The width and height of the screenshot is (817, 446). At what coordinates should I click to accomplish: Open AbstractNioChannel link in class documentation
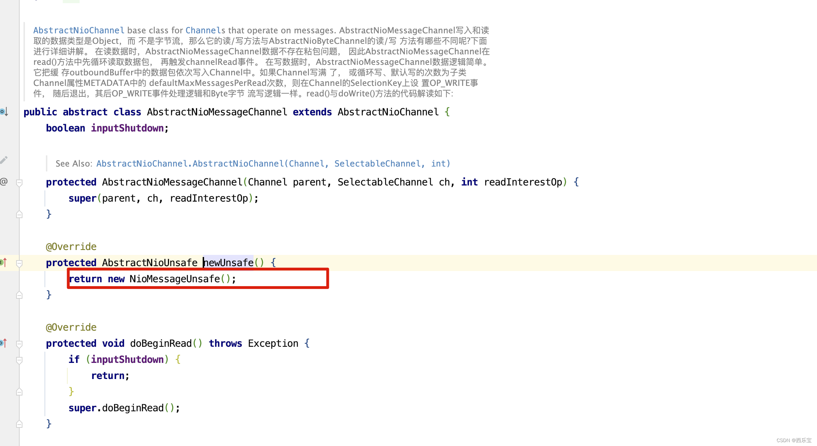79,31
